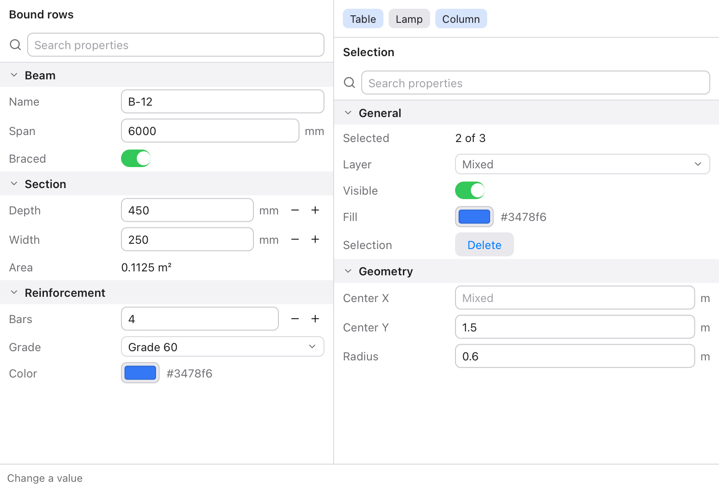Decrease Bars count with minus button
The height and width of the screenshot is (491, 719).
pyautogui.click(x=295, y=319)
